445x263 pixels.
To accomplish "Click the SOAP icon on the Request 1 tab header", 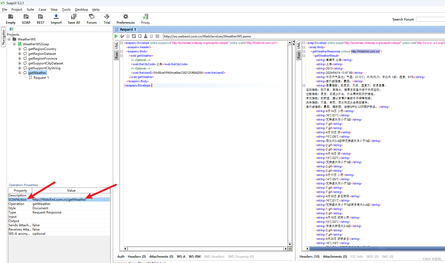I will click(117, 30).
